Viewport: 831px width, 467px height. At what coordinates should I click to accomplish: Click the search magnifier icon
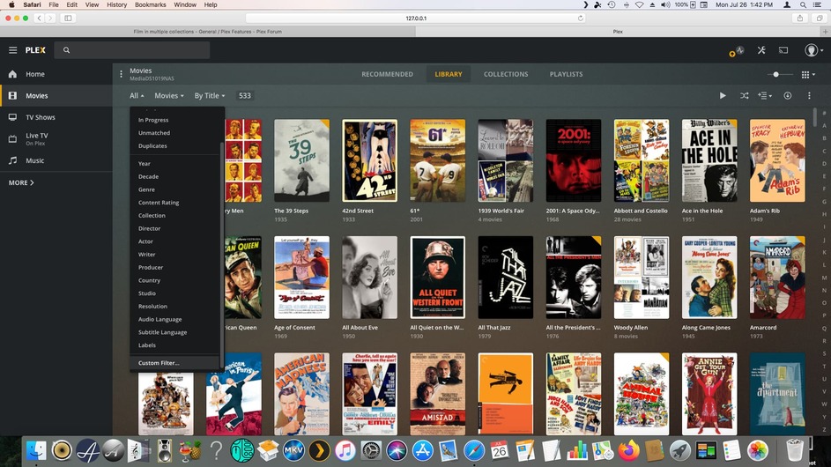point(66,50)
